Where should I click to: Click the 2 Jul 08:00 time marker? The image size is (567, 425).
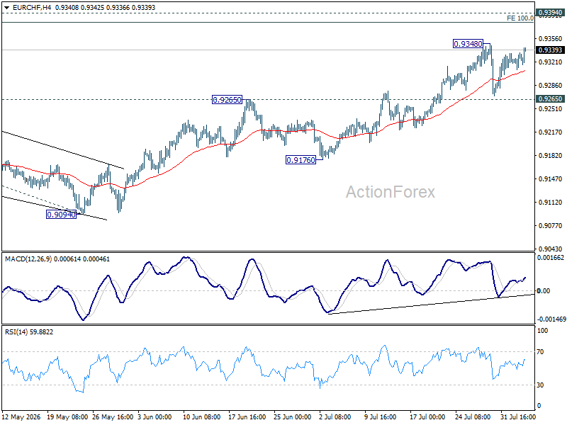click(335, 417)
